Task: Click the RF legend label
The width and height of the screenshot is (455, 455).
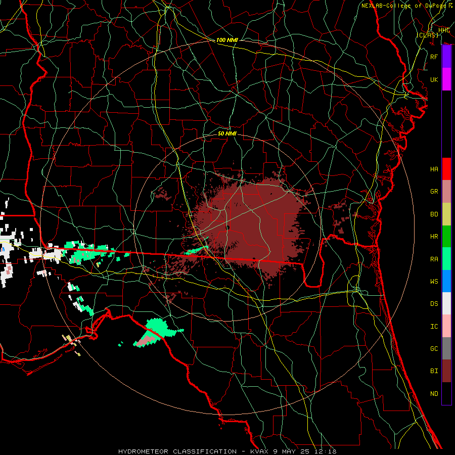Action: 434,57
